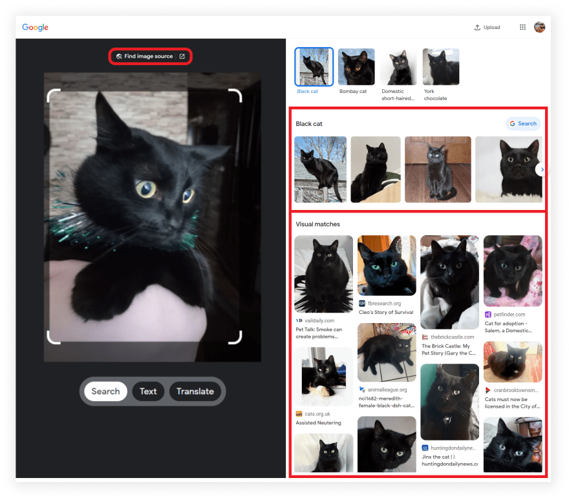The image size is (569, 500).
Task: Open your Google account profile avatar
Action: point(540,27)
